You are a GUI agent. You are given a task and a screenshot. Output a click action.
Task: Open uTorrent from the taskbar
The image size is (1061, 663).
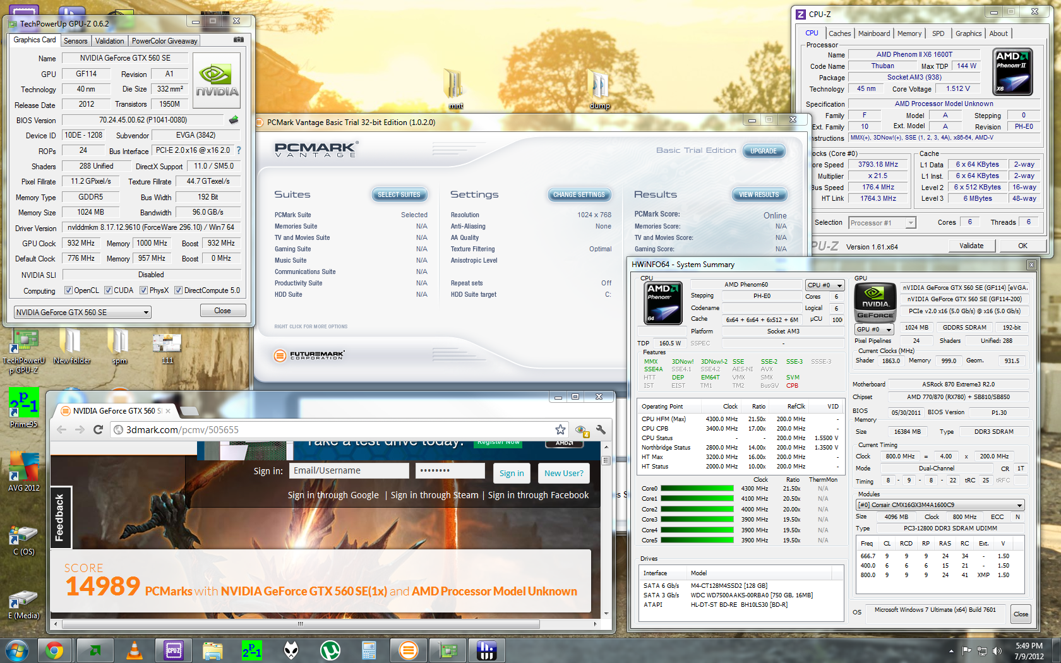330,650
